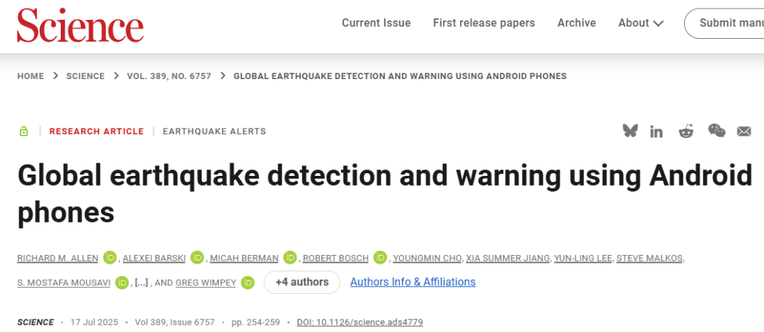
Task: Open author Alexei Barski
Action: [154, 258]
